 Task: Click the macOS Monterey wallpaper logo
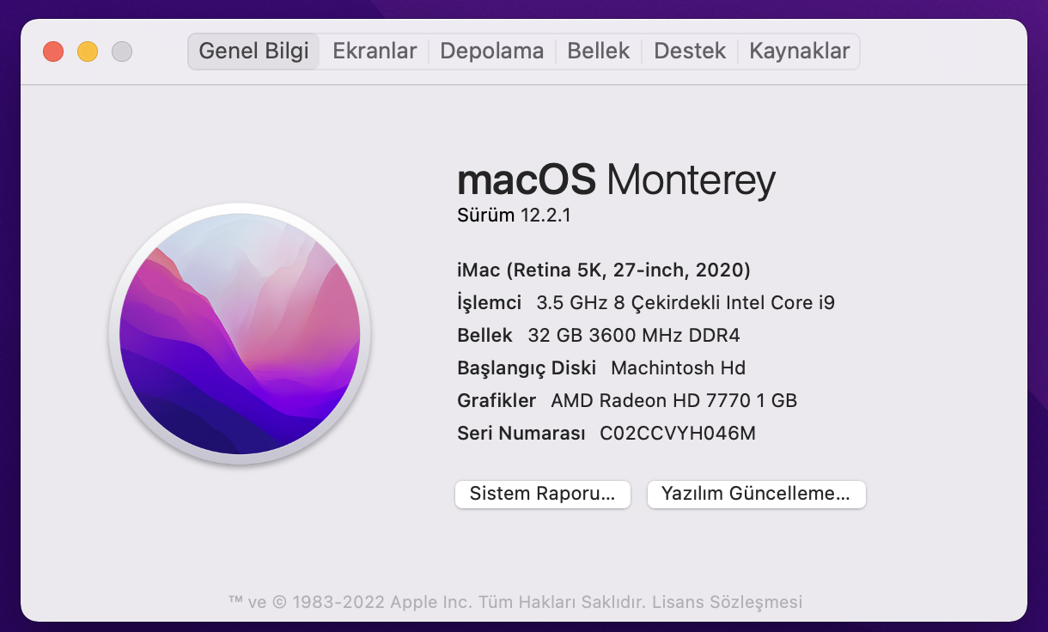click(x=240, y=334)
